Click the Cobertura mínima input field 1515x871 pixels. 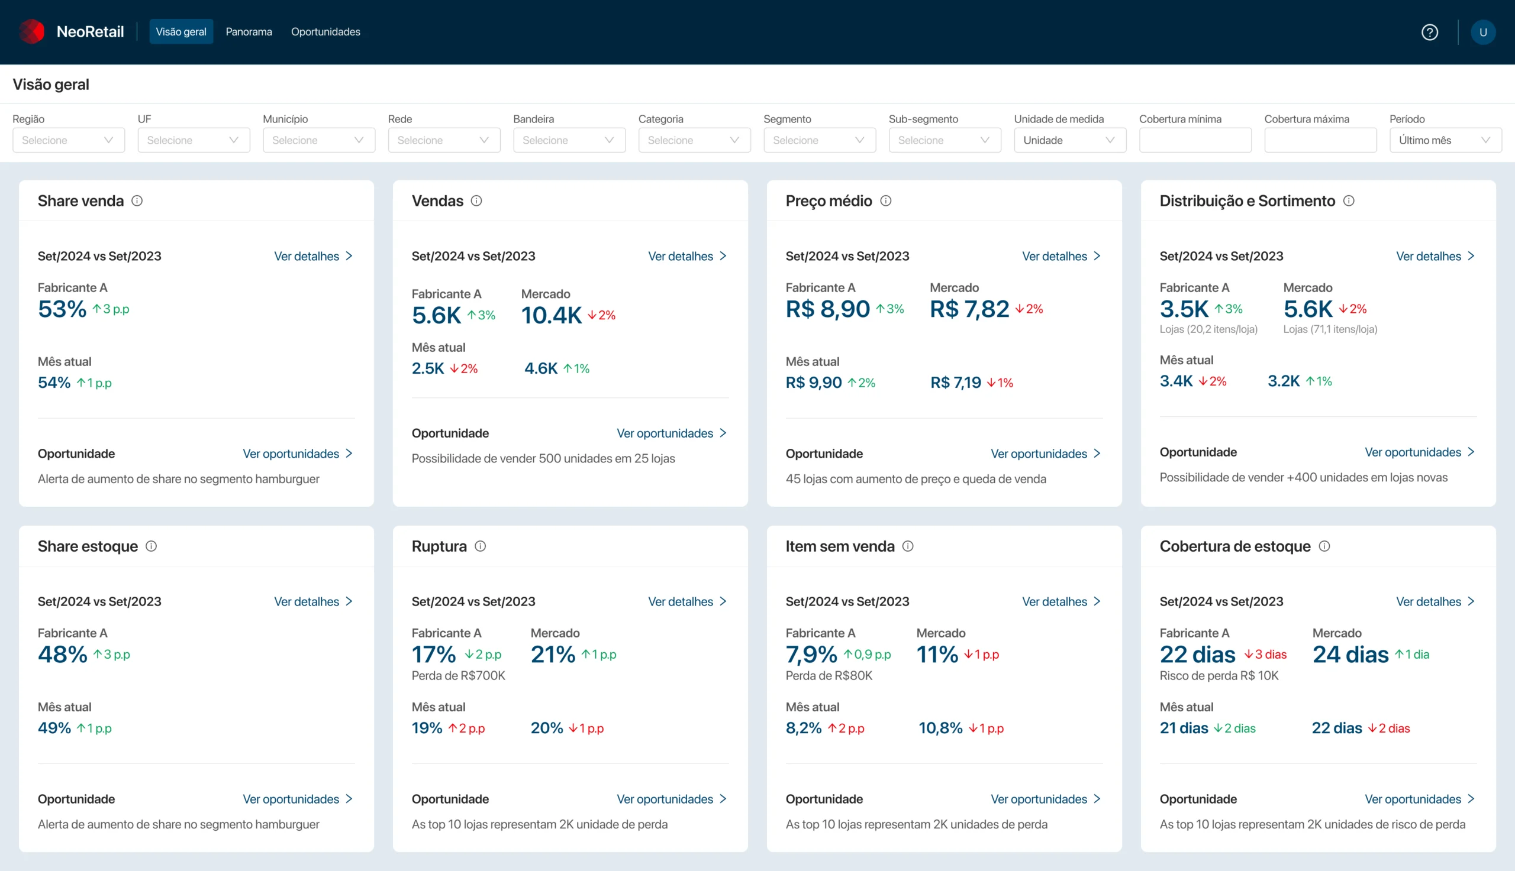click(1195, 140)
